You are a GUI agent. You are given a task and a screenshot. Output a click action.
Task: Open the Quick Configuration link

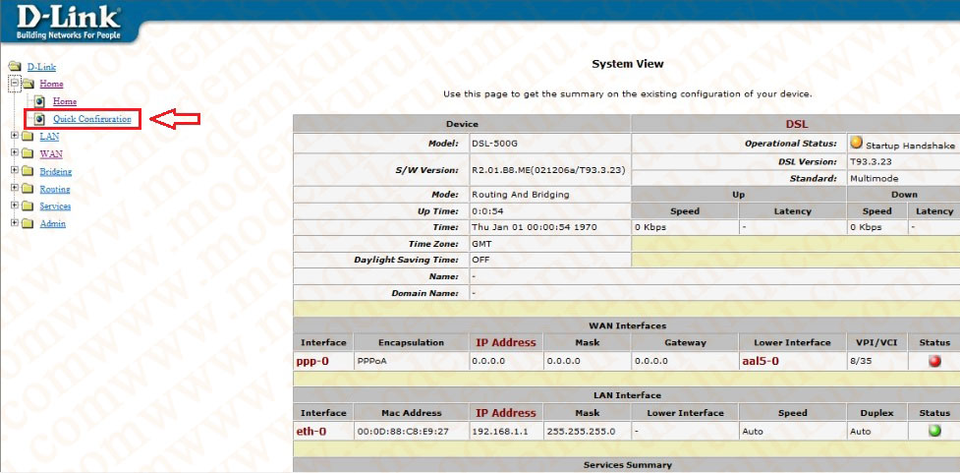(x=91, y=119)
